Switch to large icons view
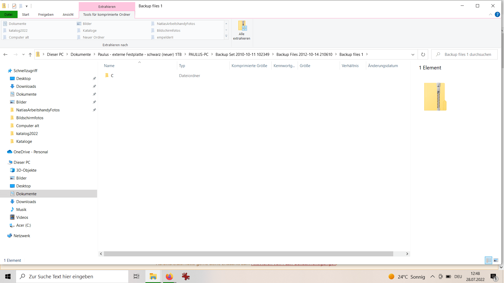This screenshot has width=504, height=283. click(x=496, y=260)
